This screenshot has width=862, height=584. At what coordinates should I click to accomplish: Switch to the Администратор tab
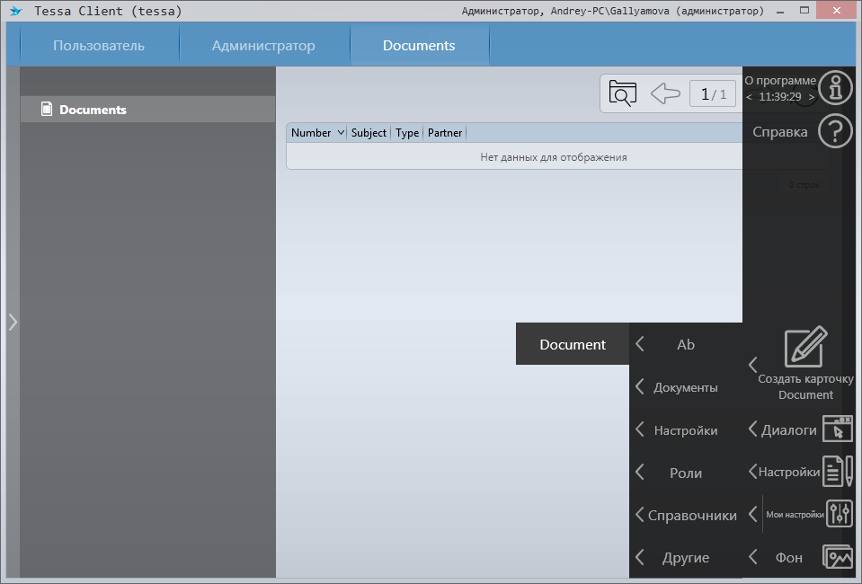click(x=263, y=46)
